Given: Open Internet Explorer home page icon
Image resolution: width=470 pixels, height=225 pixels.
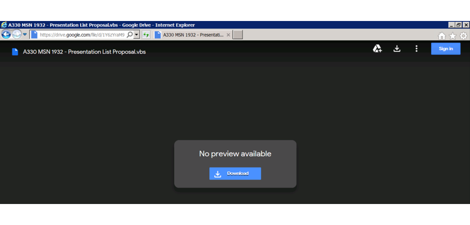Looking at the screenshot, I should point(441,35).
